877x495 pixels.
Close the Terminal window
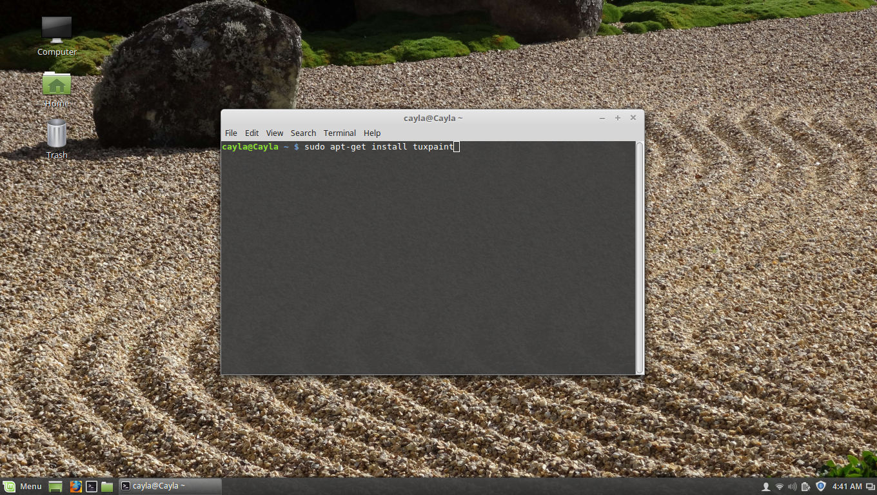[633, 118]
